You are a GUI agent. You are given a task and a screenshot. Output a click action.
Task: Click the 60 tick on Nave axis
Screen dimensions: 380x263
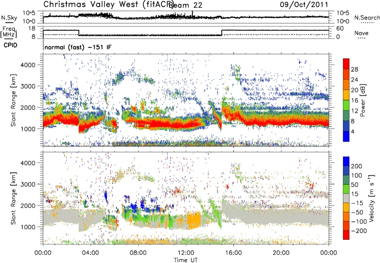point(340,28)
